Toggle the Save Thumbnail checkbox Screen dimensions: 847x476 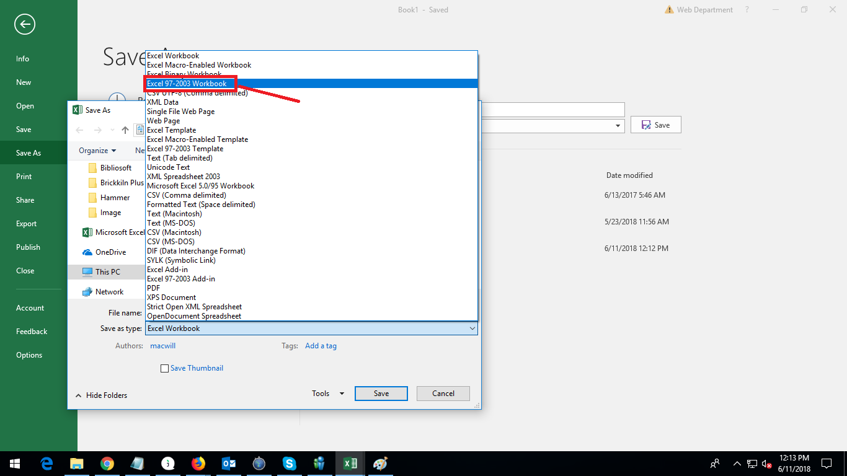coord(164,368)
